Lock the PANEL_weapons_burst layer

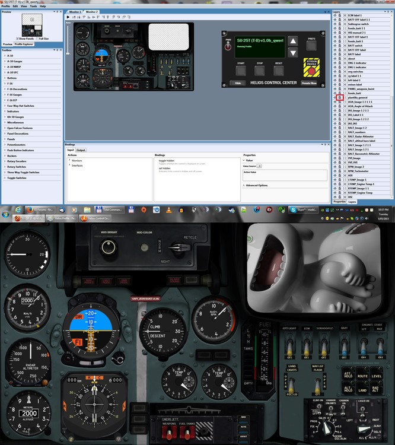(x=340, y=89)
